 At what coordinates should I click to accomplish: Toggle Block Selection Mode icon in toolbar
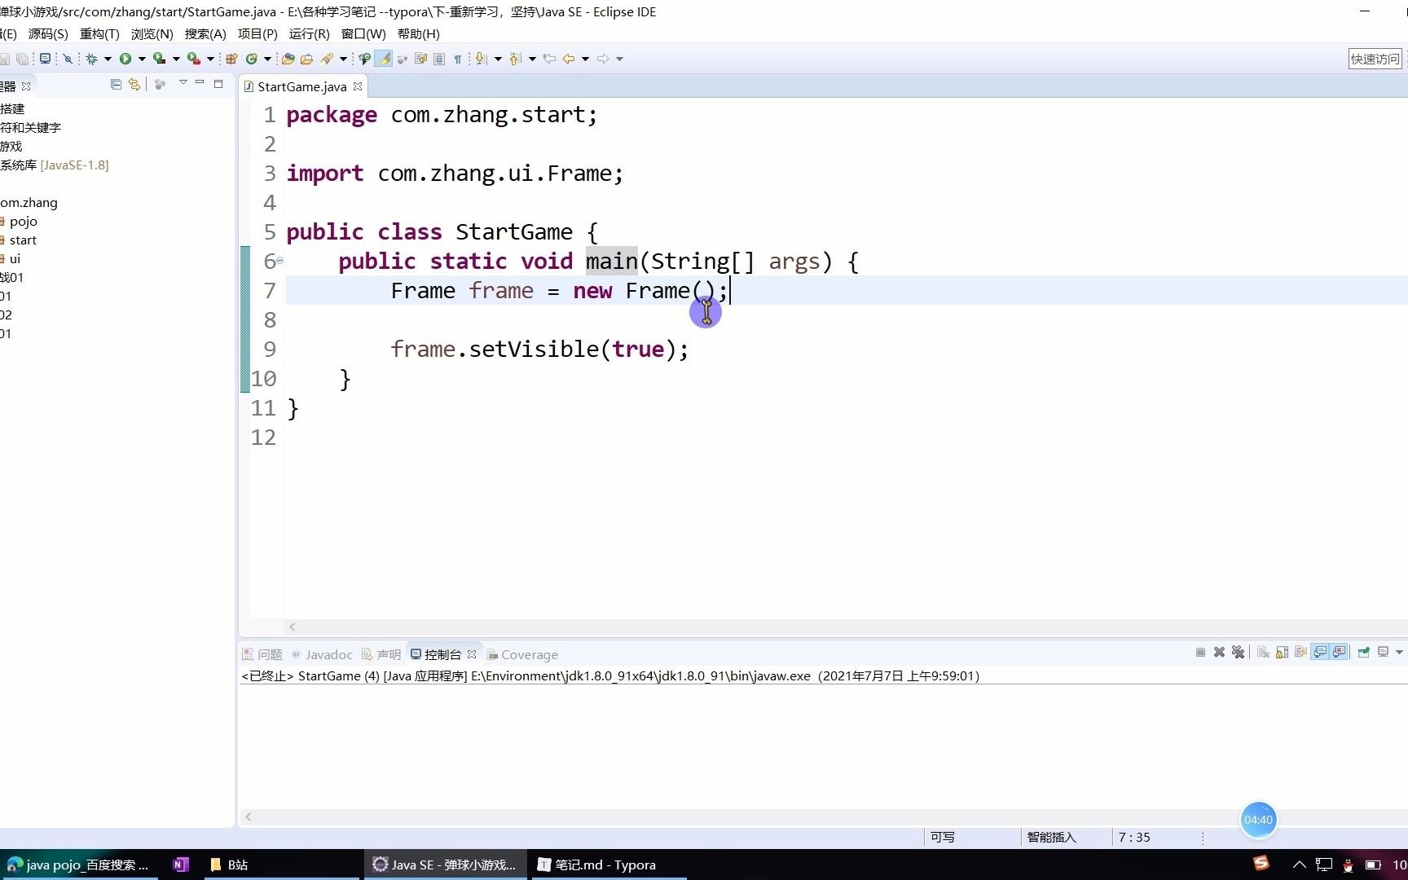[x=439, y=59]
